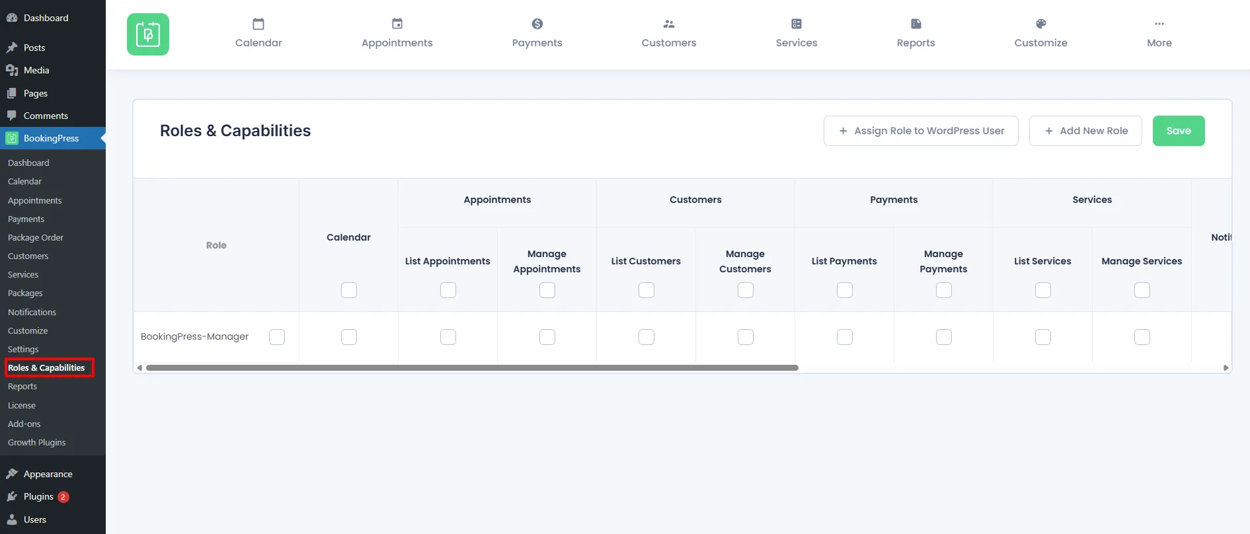
Task: Click the Save button
Action: pyautogui.click(x=1178, y=131)
